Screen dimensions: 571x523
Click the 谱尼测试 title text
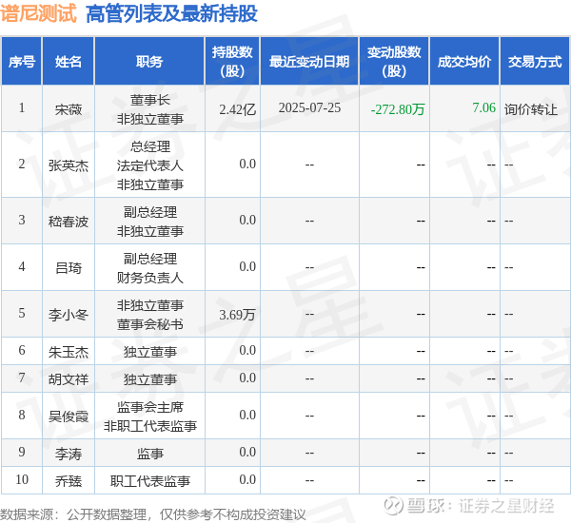click(x=38, y=14)
